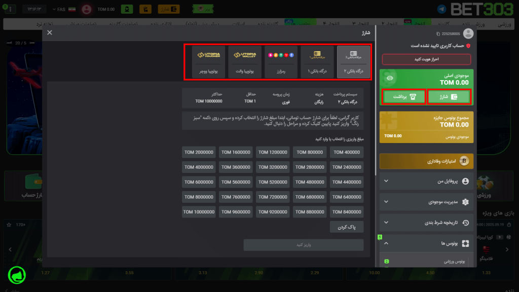The height and width of the screenshot is (292, 519).
Task: Switch to the Utopia Wallet payment tab
Action: pos(245,62)
